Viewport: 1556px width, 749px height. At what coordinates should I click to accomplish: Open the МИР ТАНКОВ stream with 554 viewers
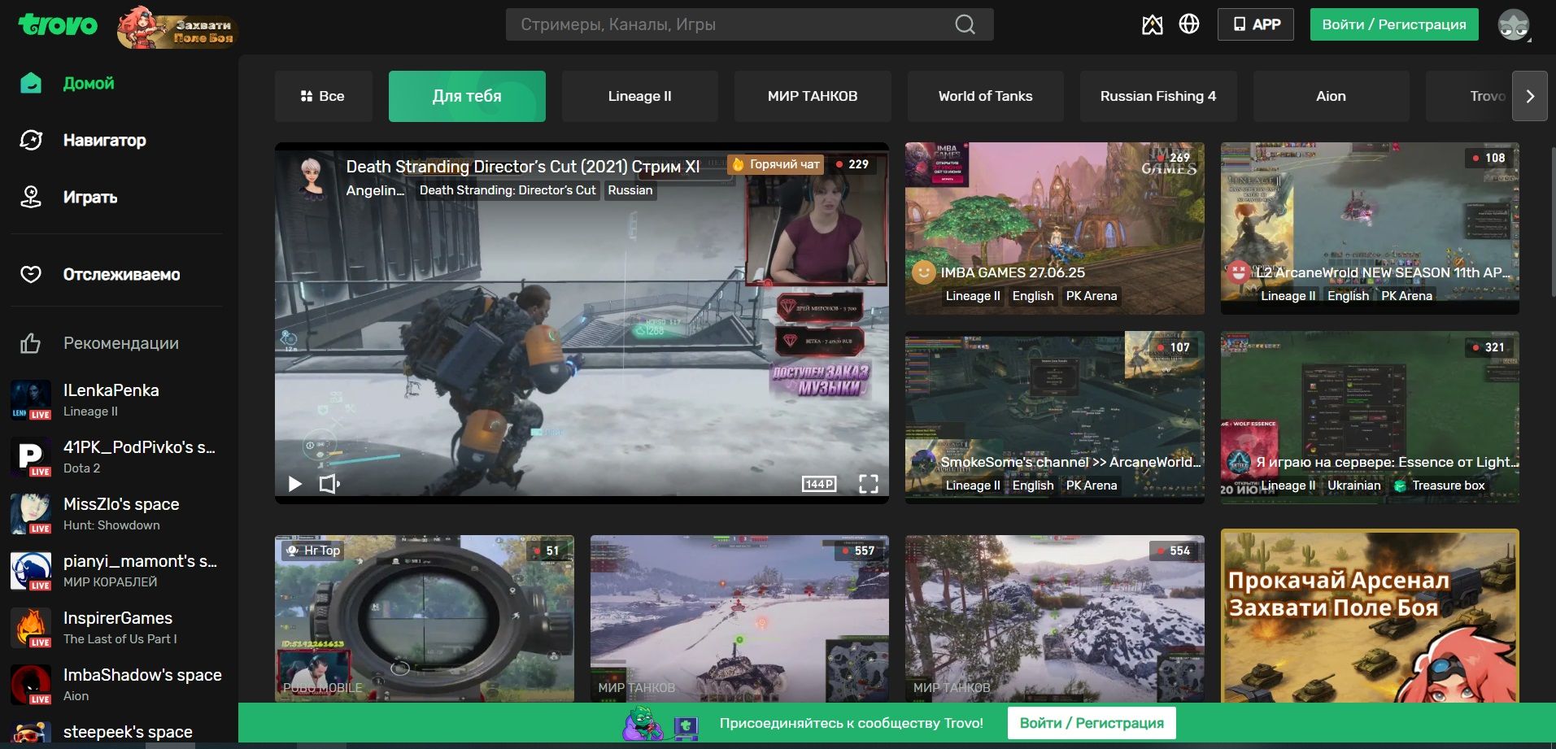point(1054,618)
